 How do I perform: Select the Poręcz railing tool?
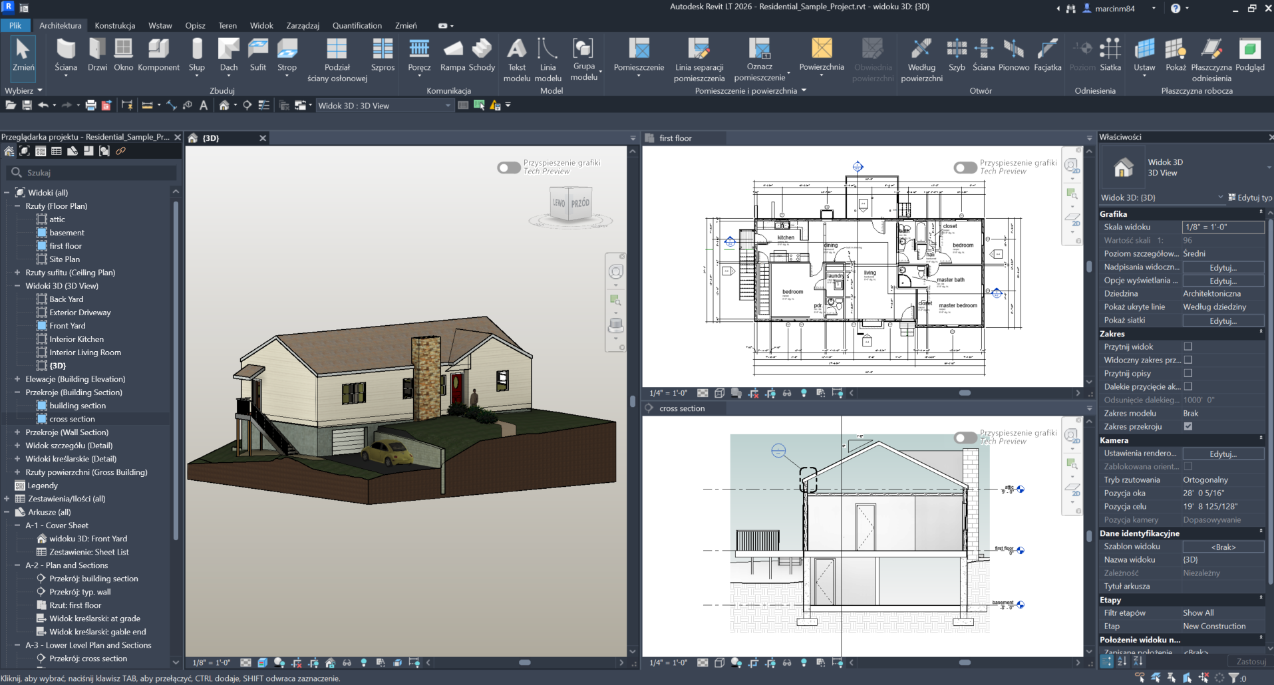click(419, 56)
